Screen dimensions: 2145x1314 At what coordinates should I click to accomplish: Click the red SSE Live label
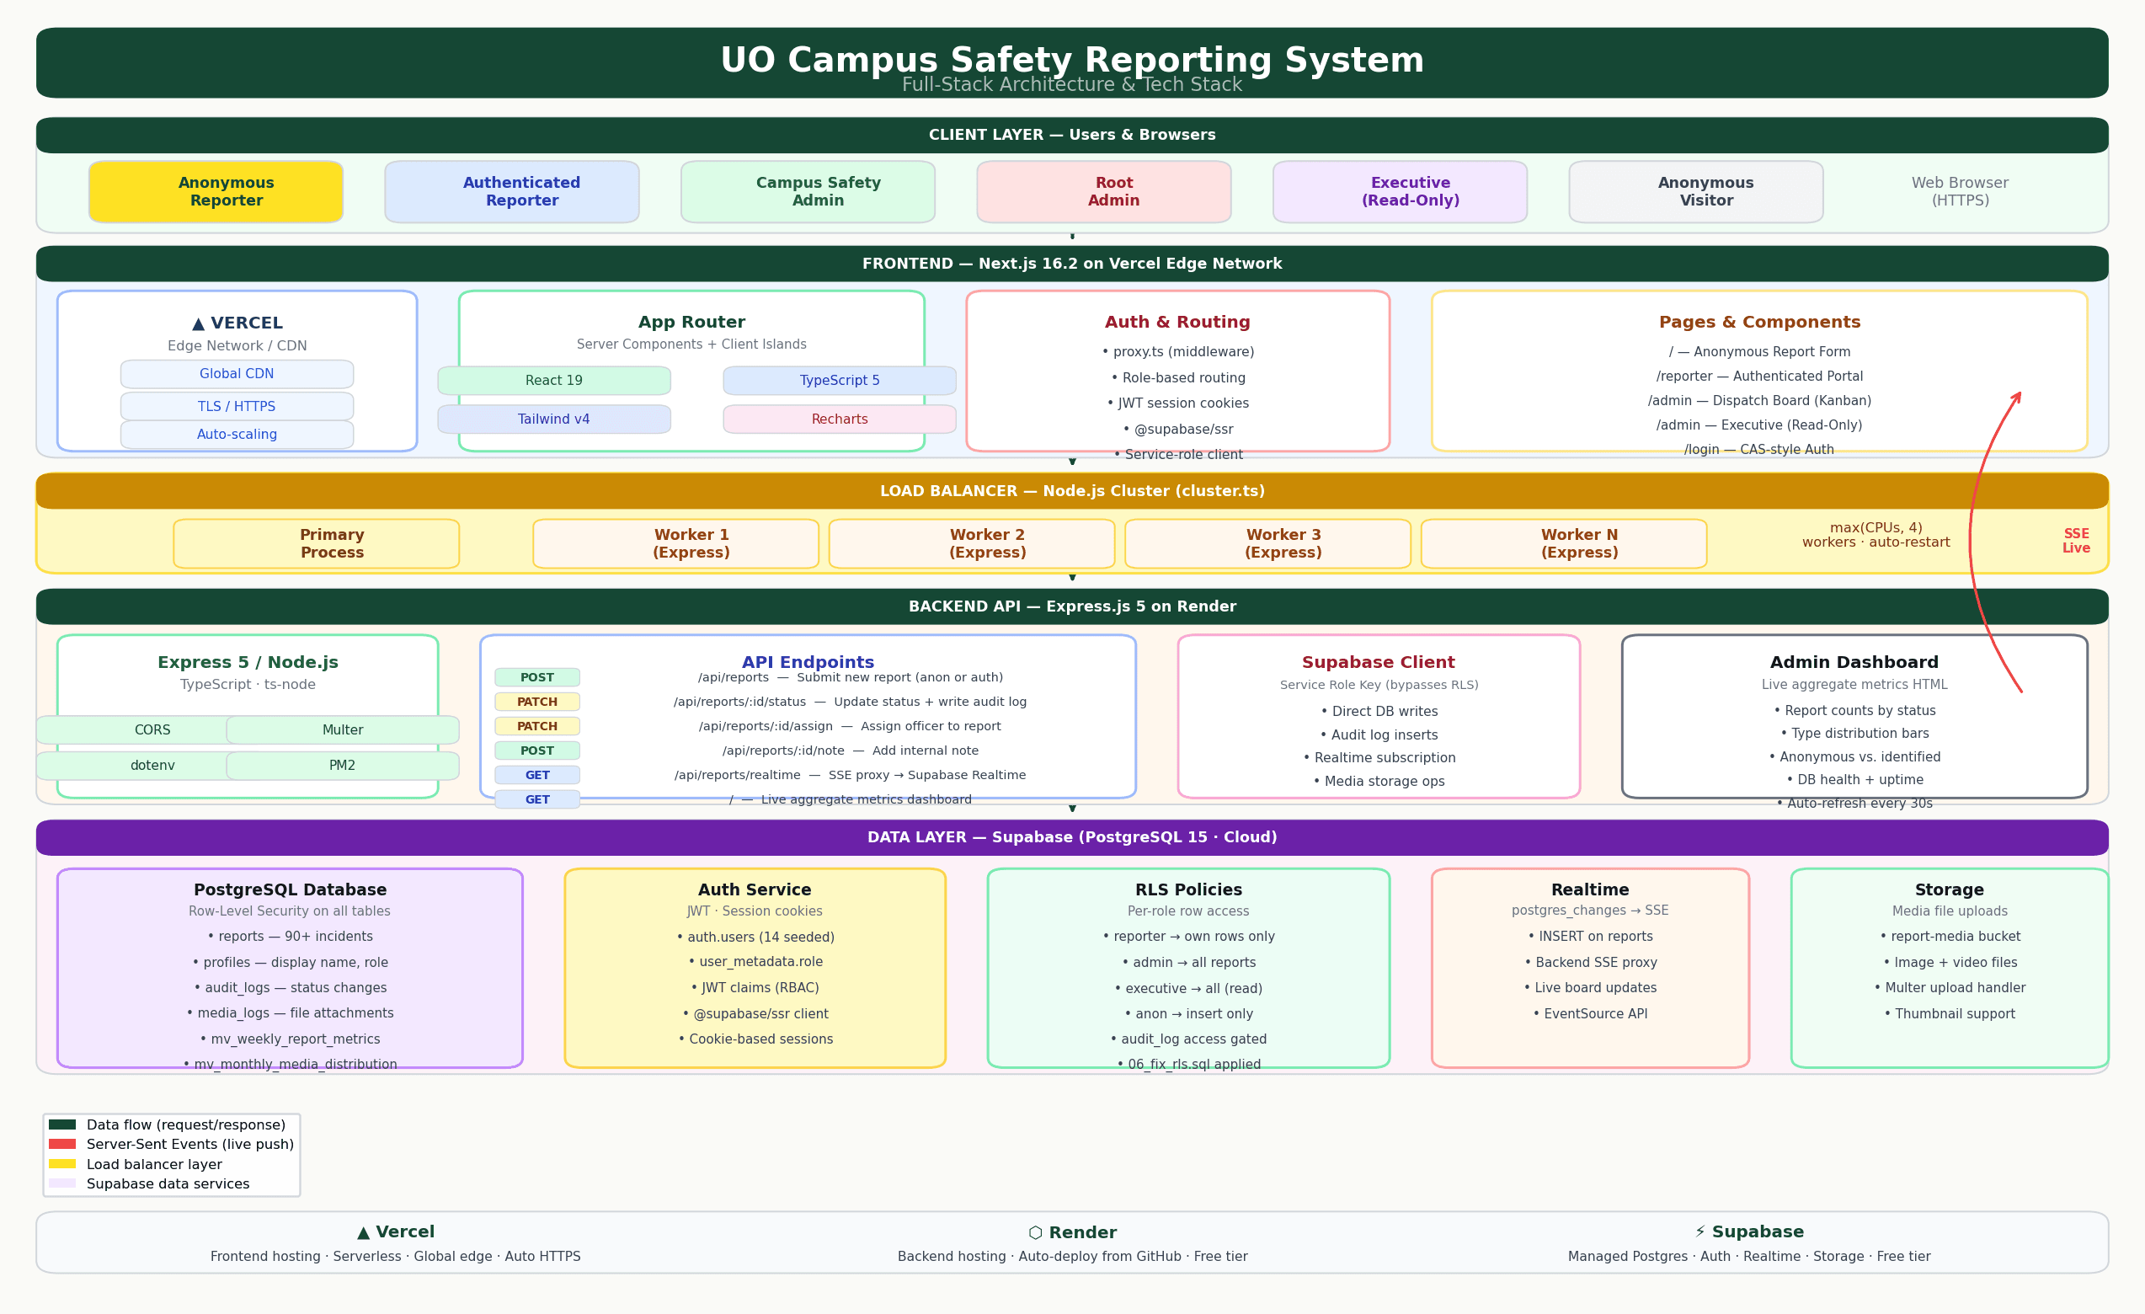pyautogui.click(x=2075, y=541)
